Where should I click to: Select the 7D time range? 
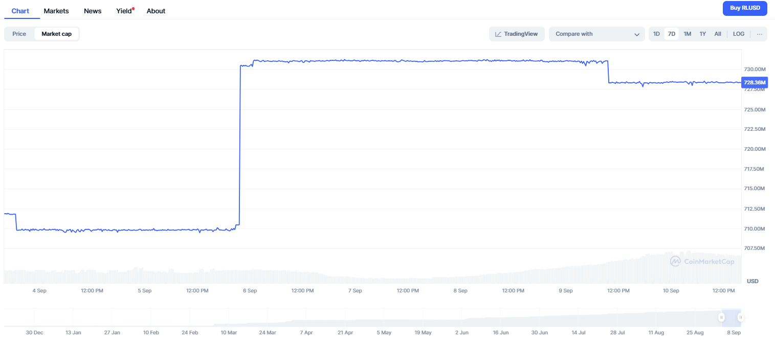672,34
